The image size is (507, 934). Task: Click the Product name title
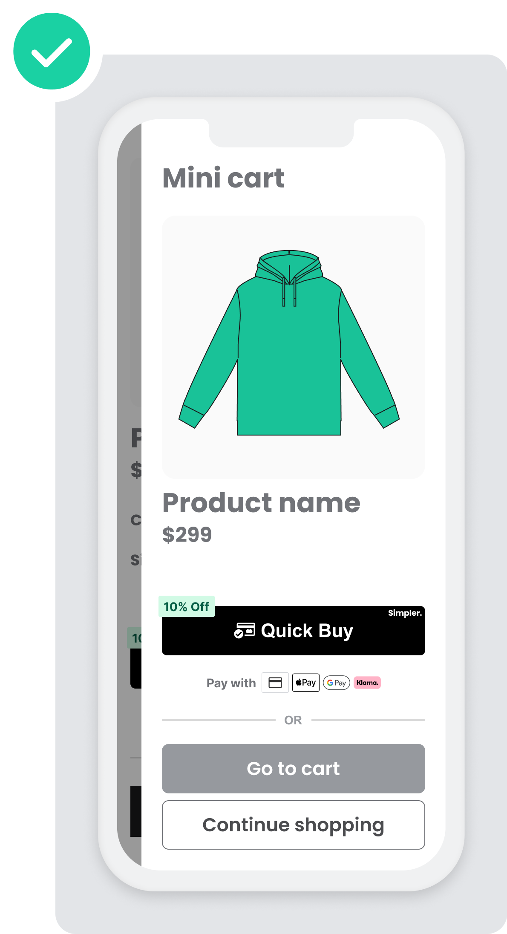(261, 503)
